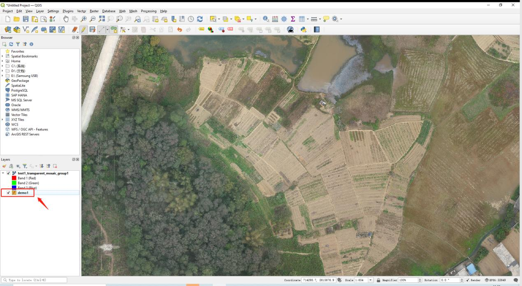522x286 pixels.
Task: Click the Identify Features tool
Action: pyautogui.click(x=266, y=19)
